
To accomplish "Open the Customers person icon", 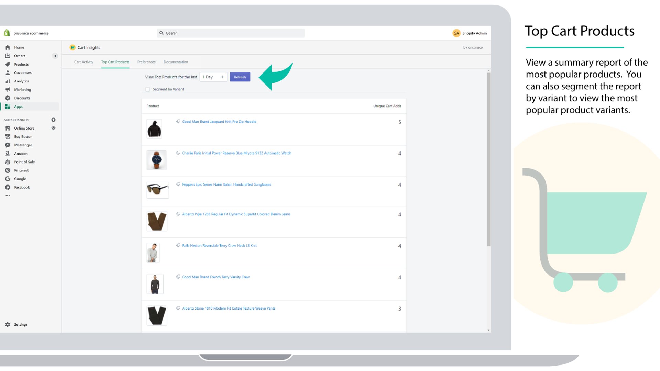I will click(x=8, y=73).
